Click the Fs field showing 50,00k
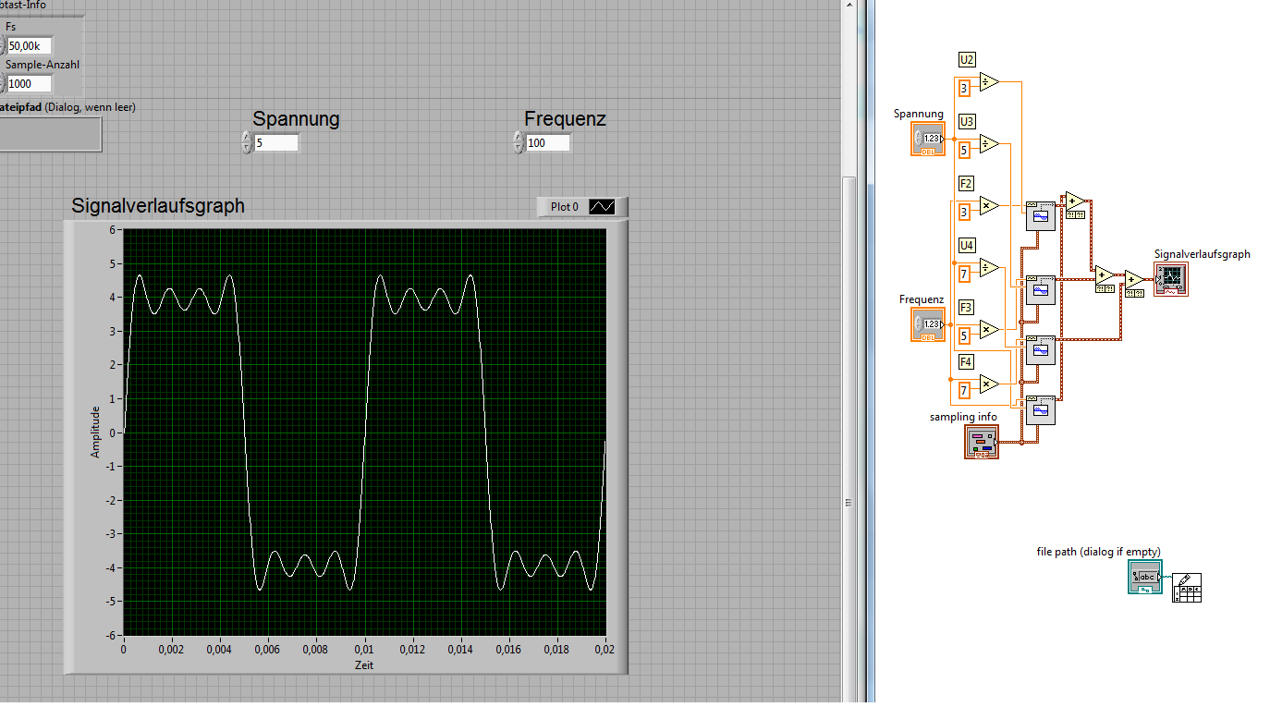The height and width of the screenshot is (707, 1270). [29, 45]
